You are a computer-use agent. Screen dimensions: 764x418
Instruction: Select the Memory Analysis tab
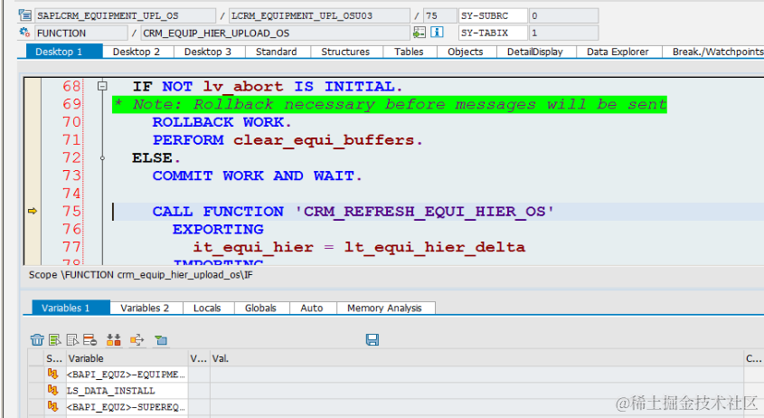point(384,309)
